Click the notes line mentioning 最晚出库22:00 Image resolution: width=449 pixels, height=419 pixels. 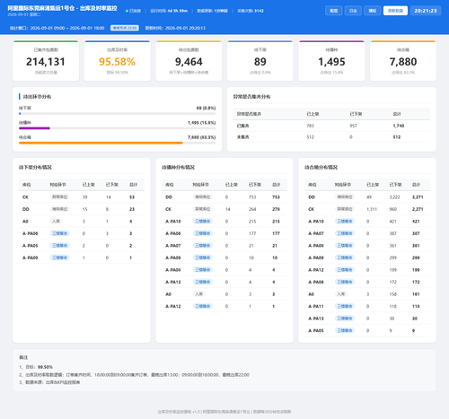pos(134,375)
